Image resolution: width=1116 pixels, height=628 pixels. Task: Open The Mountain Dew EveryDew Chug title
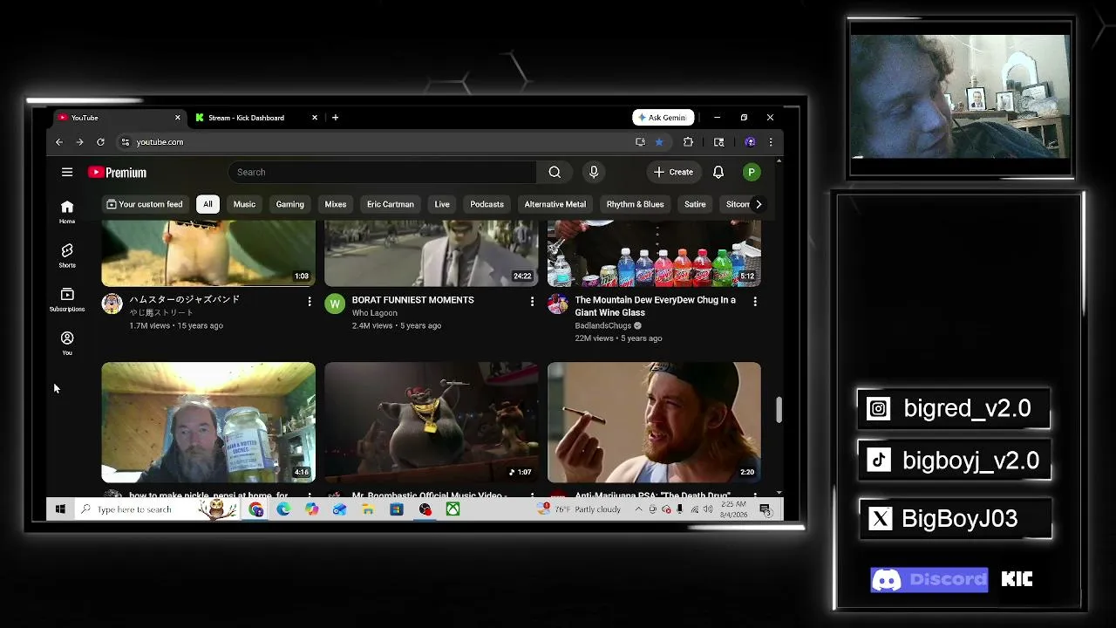pos(656,306)
